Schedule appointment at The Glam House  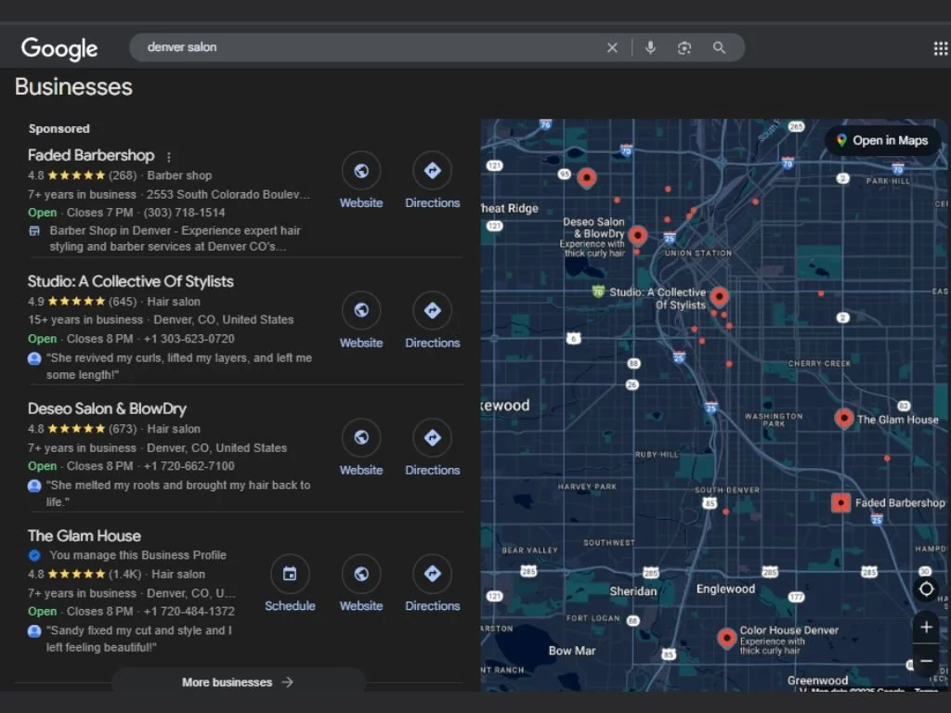(x=290, y=574)
